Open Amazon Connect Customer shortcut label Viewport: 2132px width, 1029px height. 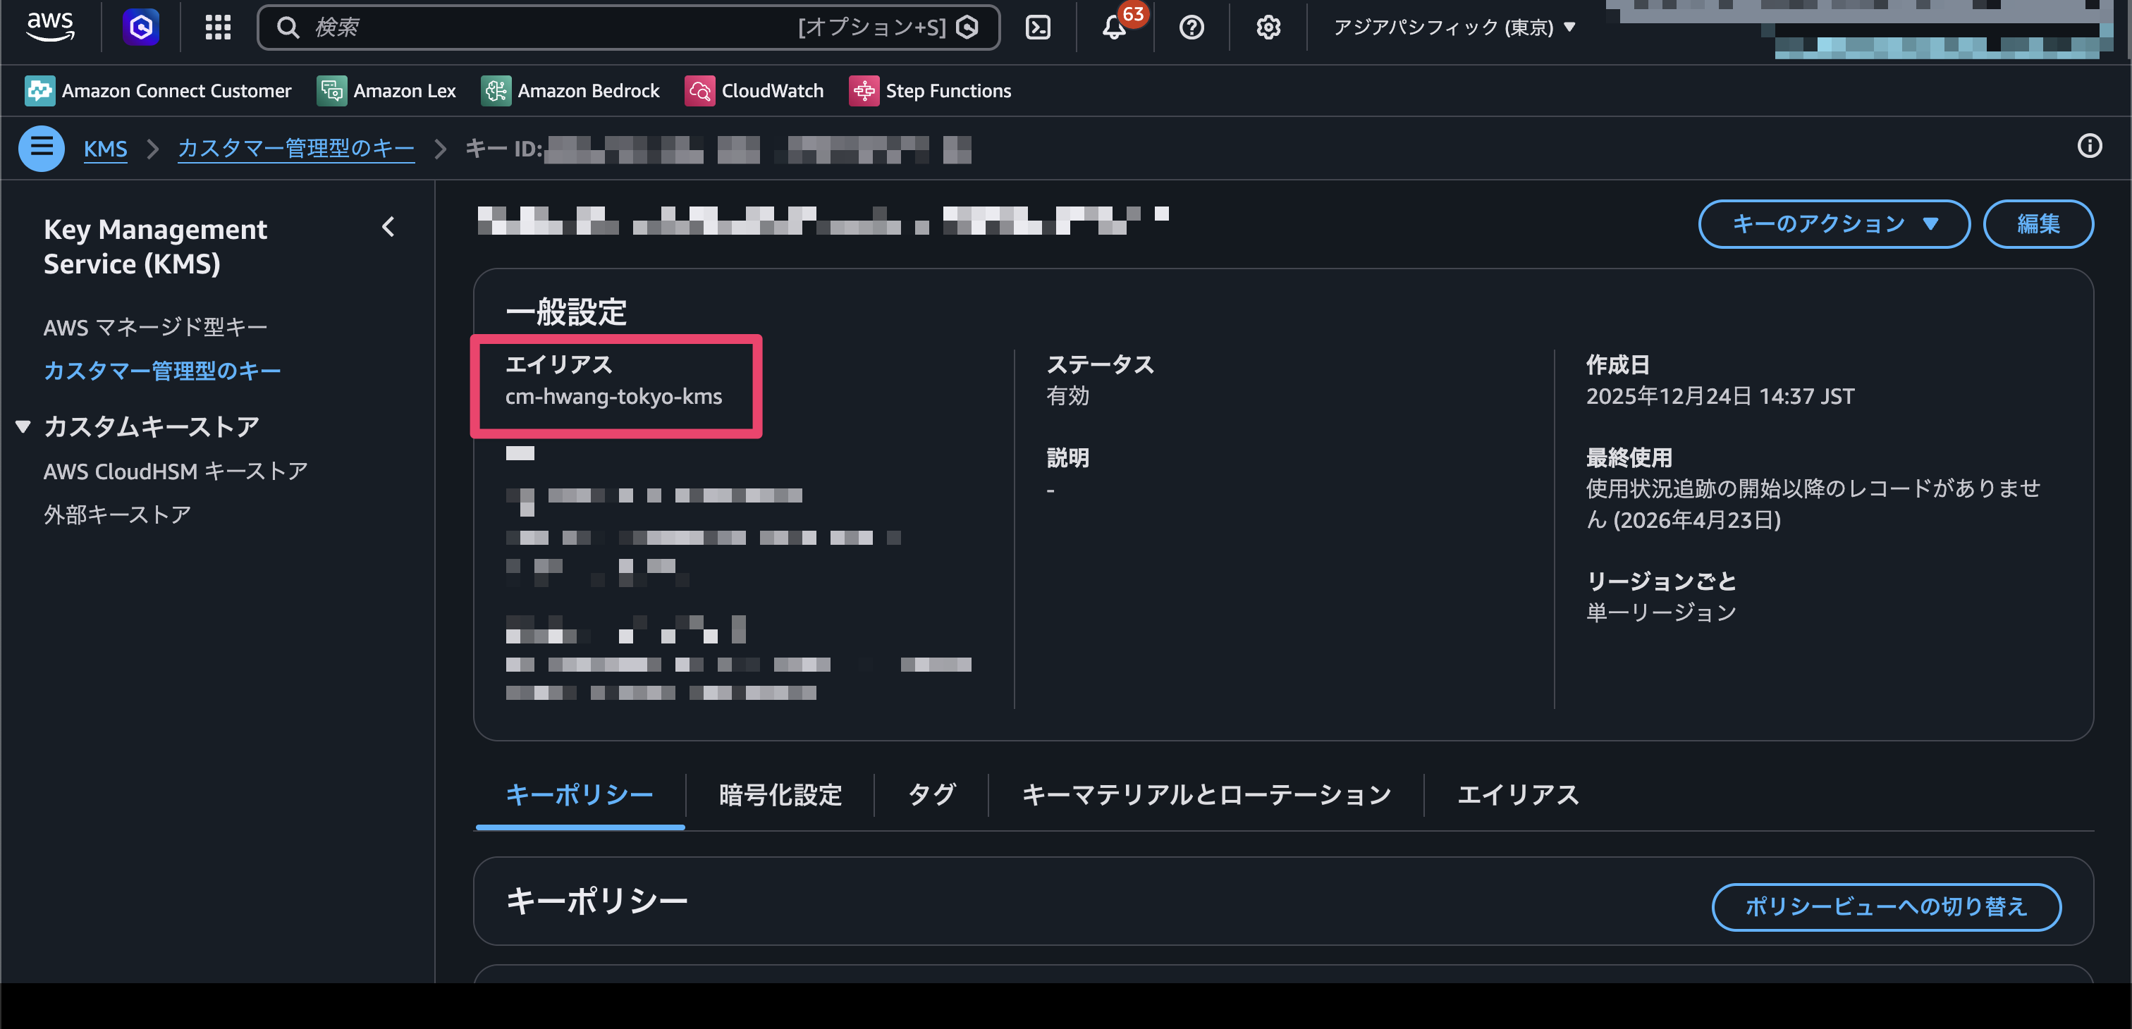[x=176, y=90]
